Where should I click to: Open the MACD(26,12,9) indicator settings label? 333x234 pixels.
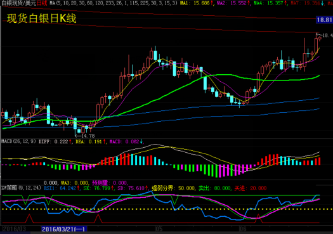18,141
